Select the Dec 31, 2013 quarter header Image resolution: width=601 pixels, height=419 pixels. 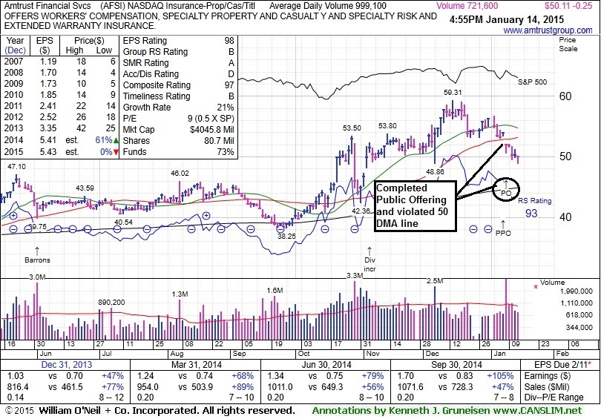pos(67,364)
